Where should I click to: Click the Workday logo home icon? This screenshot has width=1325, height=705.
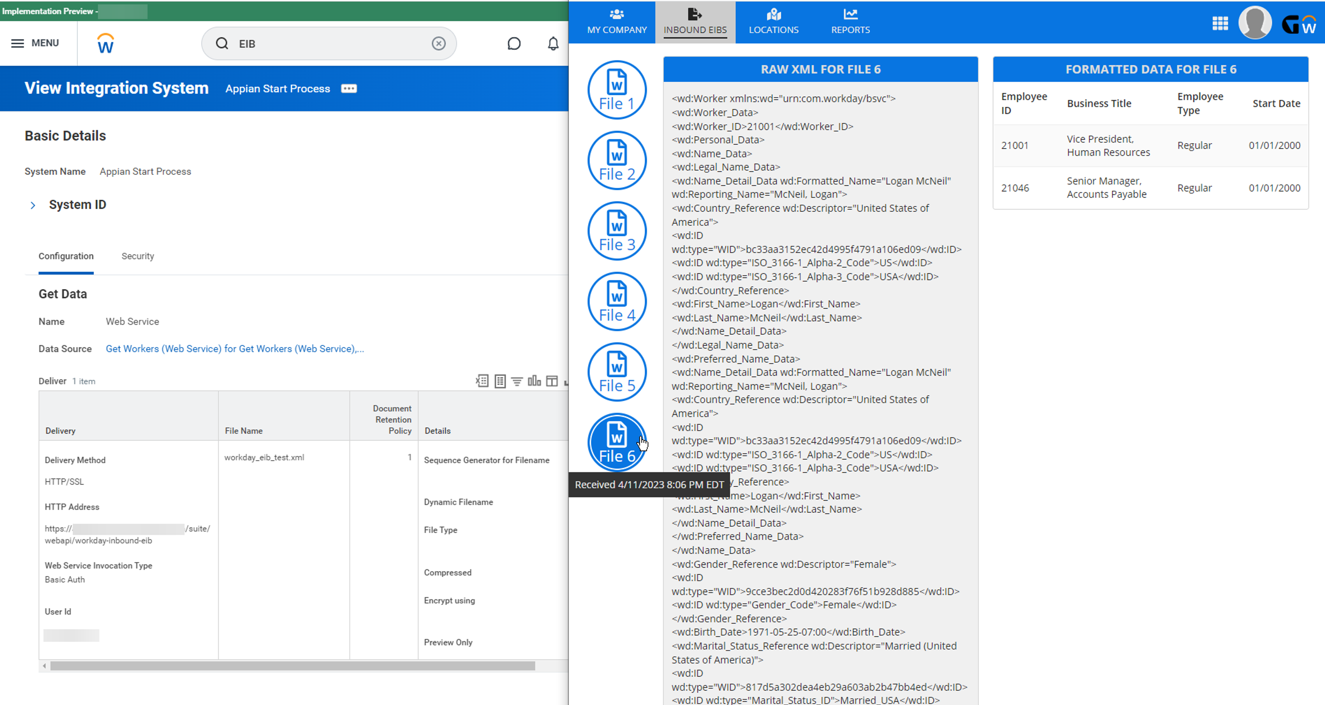106,44
